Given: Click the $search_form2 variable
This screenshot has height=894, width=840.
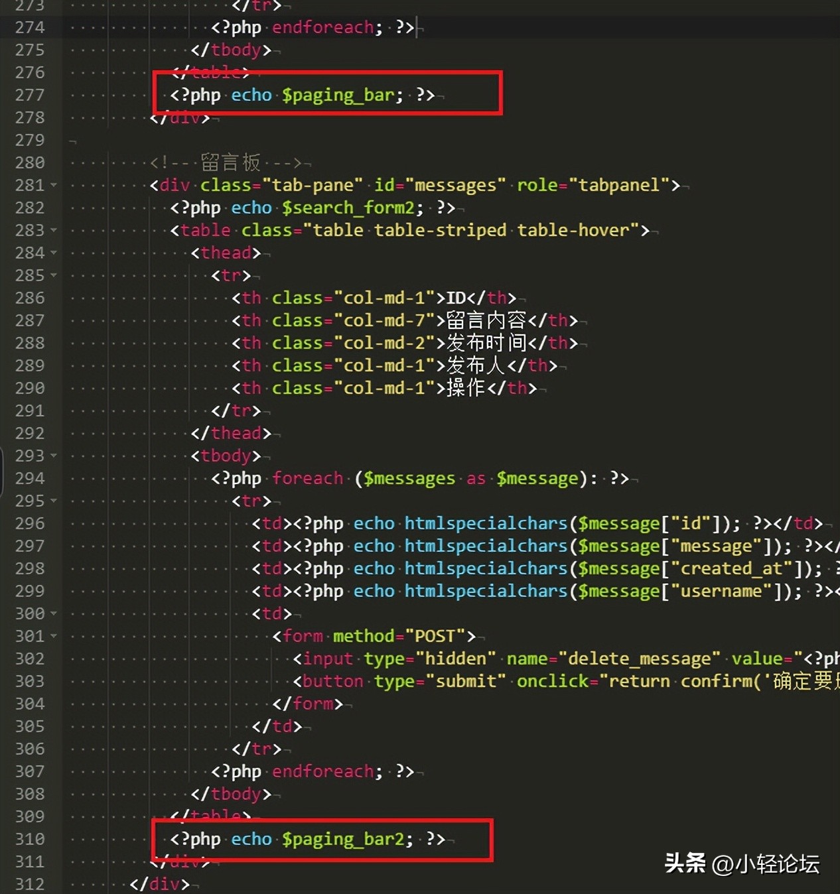Looking at the screenshot, I should (x=348, y=208).
